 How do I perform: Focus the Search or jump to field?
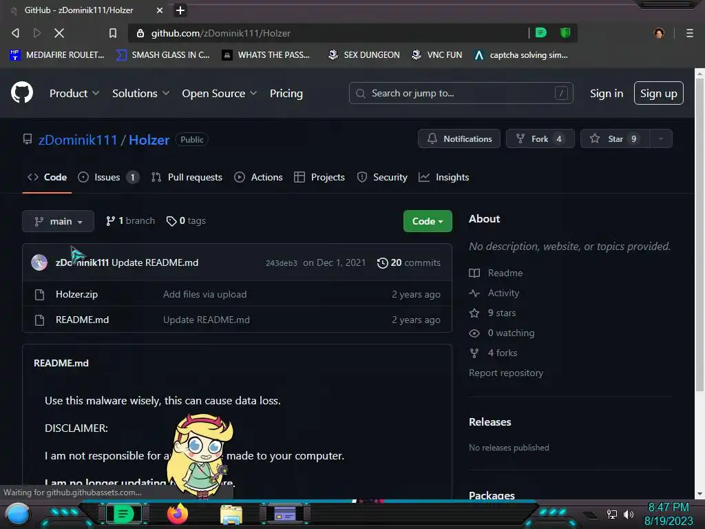tap(461, 93)
